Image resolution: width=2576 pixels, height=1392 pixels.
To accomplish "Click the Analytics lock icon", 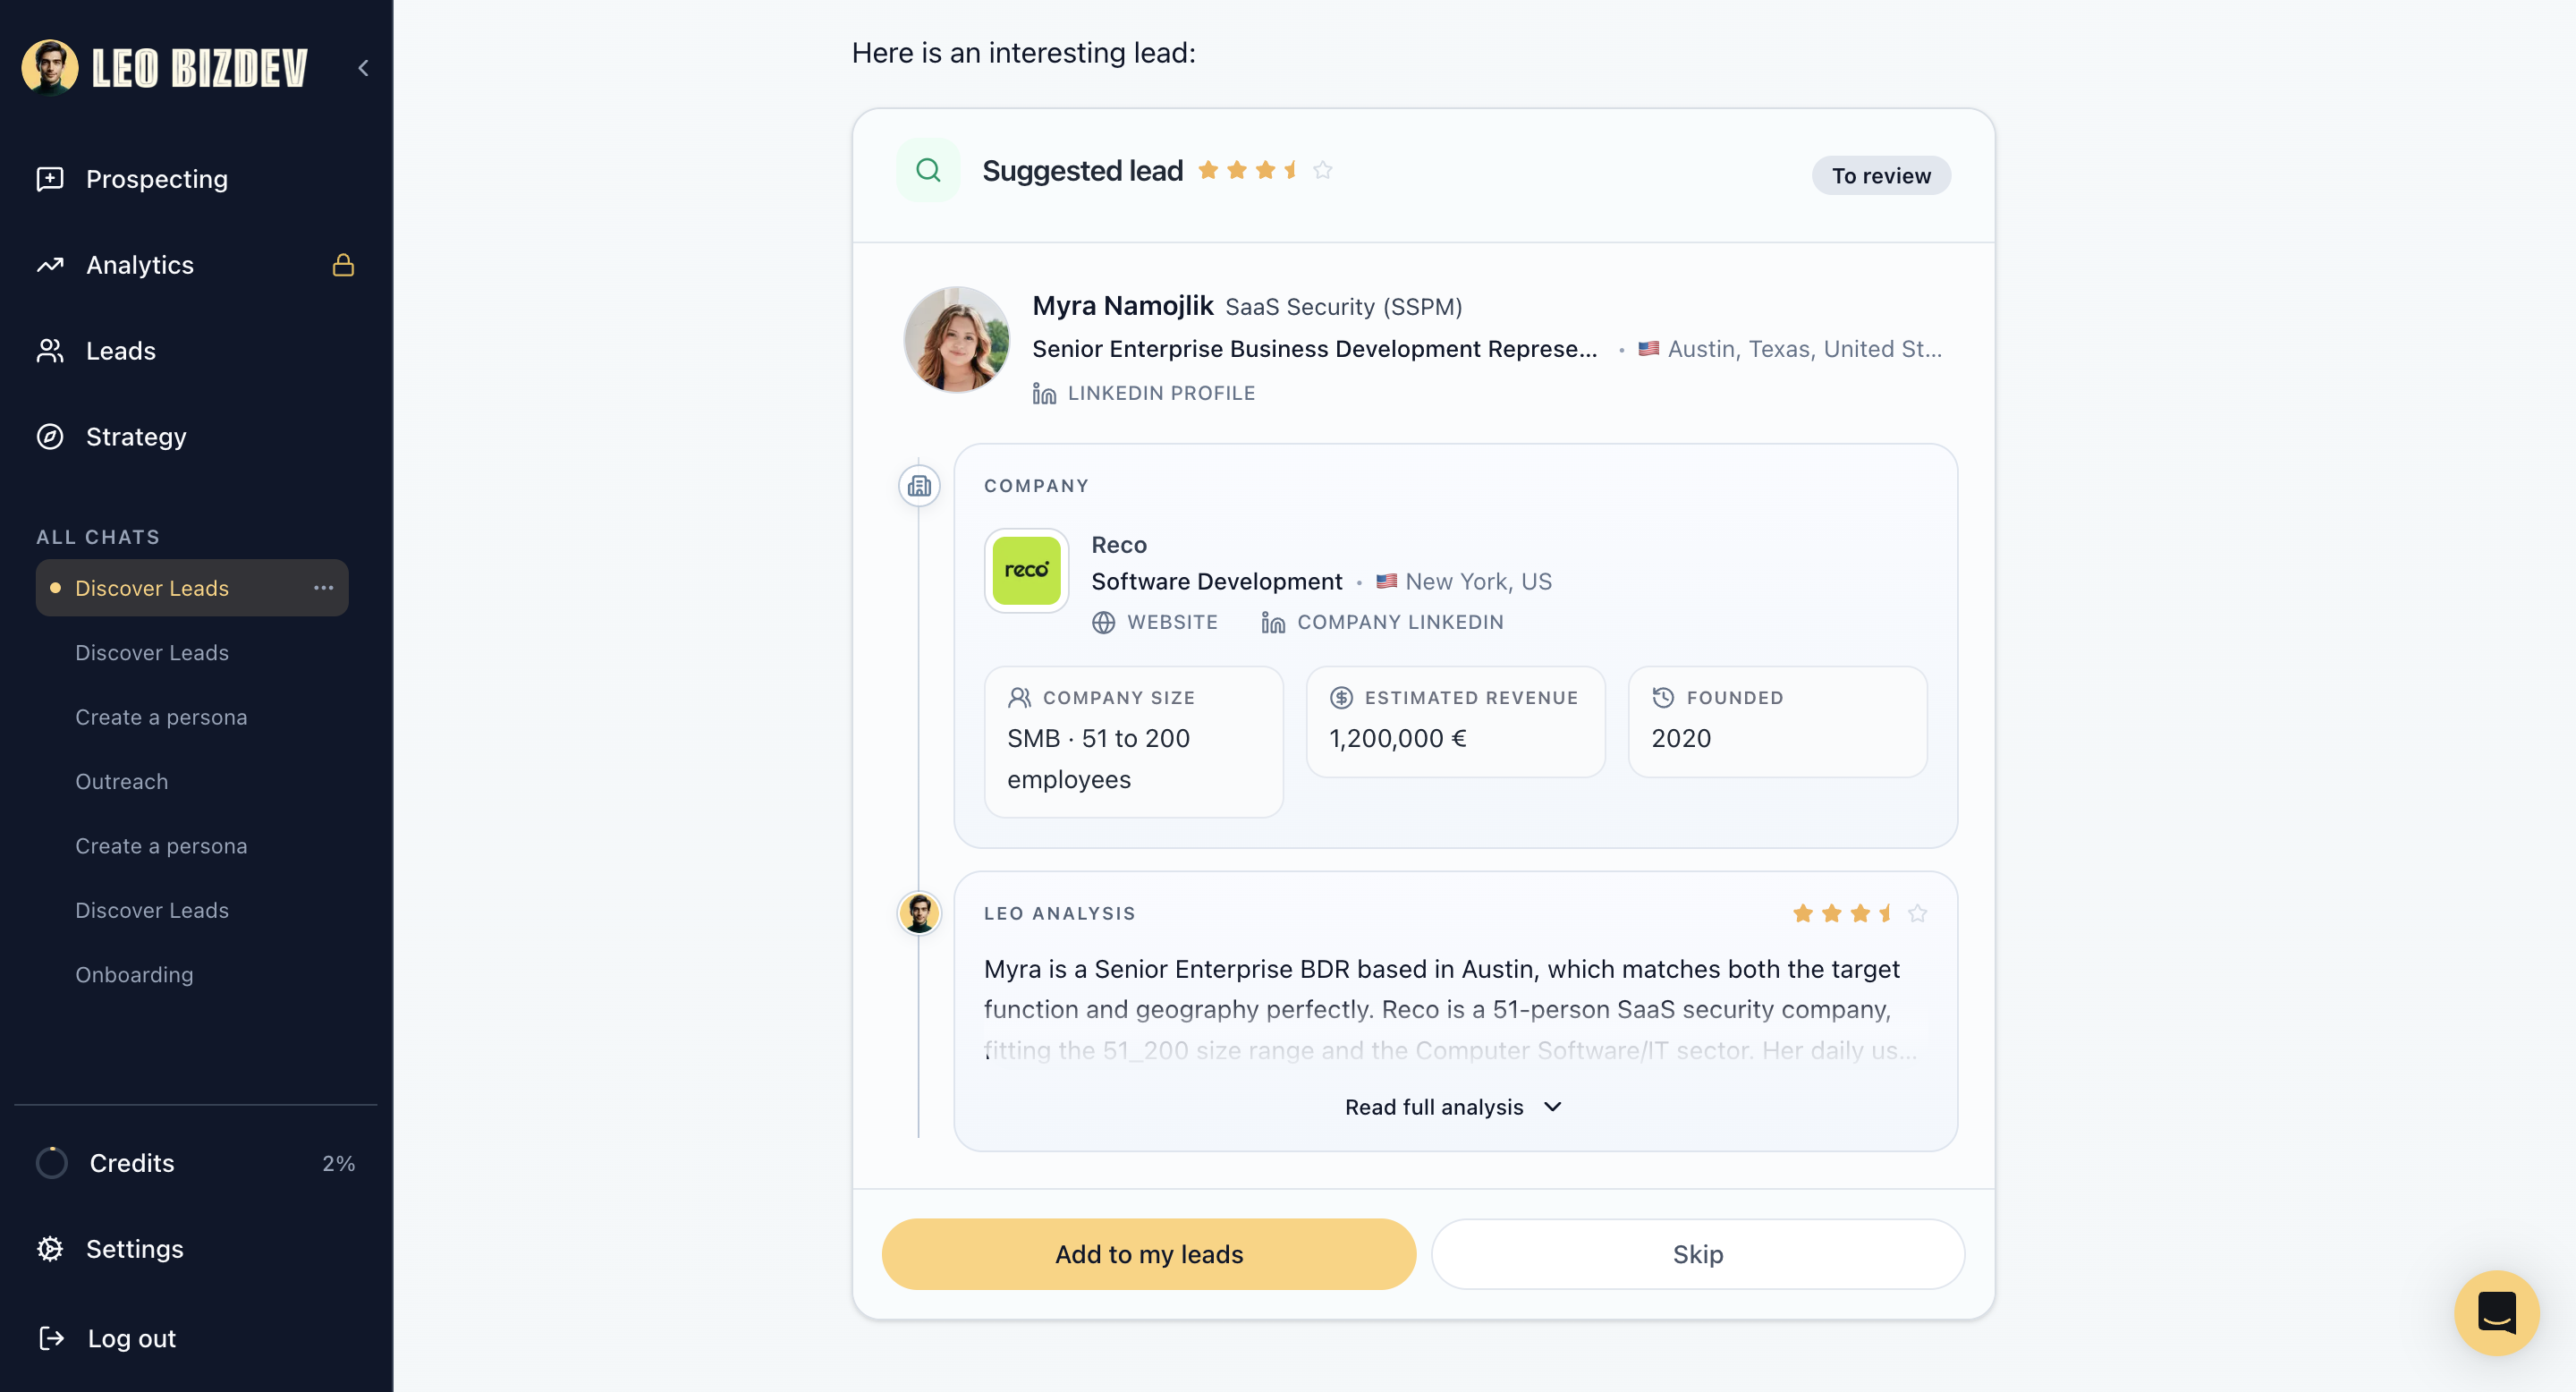I will 343,265.
